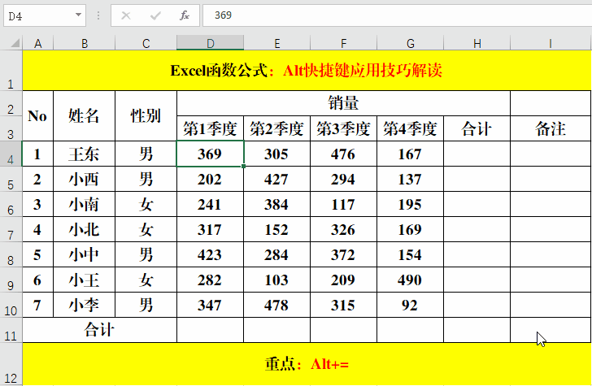Click the formula bar options dots
The image size is (592, 386).
coord(98,15)
